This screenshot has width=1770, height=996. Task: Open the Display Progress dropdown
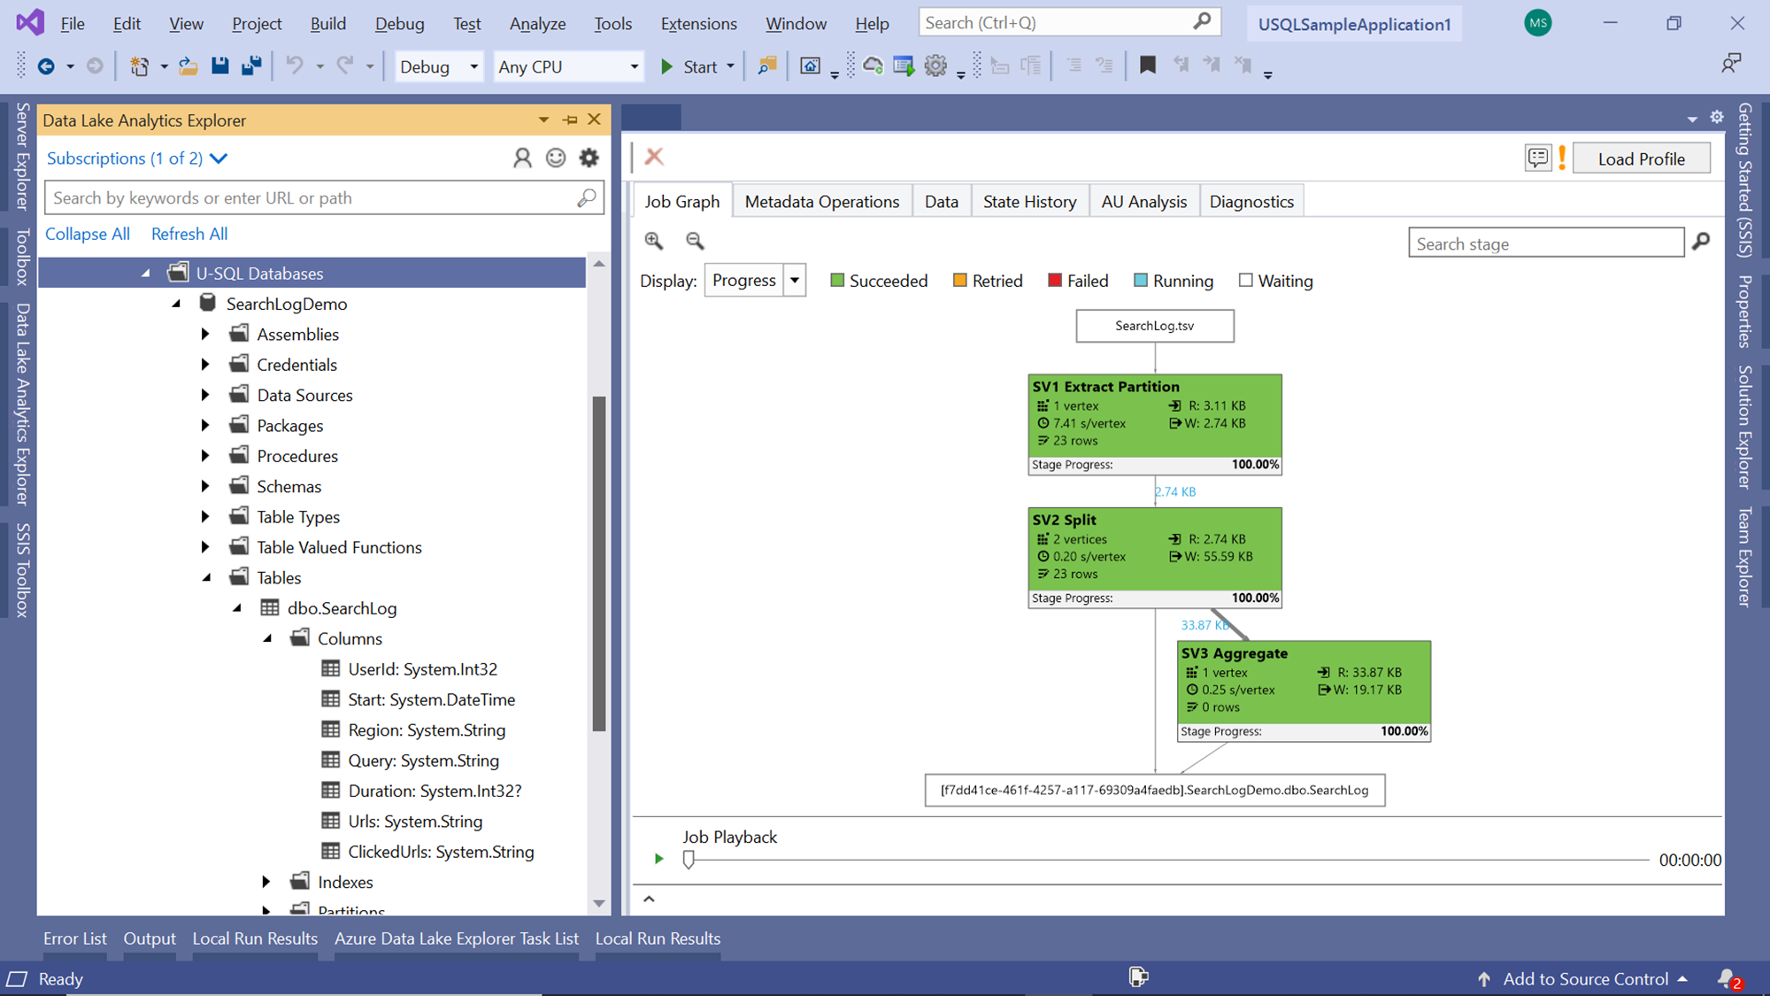[795, 281]
